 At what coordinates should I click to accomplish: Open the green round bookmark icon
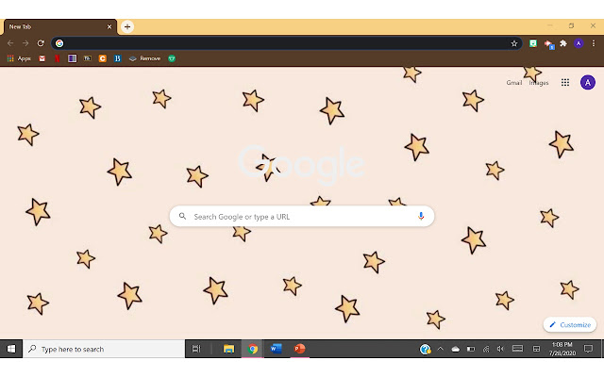172,58
